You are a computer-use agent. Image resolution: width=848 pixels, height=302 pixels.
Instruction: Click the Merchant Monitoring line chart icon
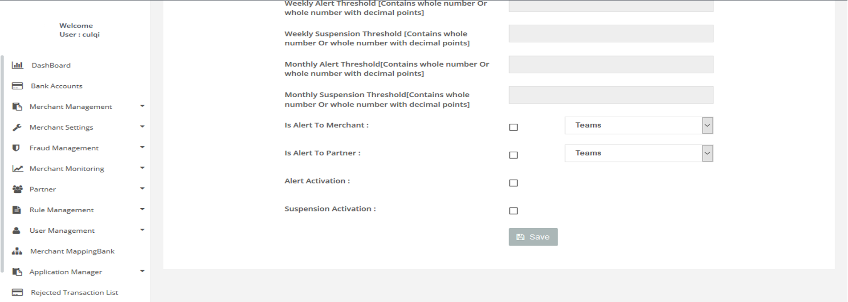click(17, 169)
